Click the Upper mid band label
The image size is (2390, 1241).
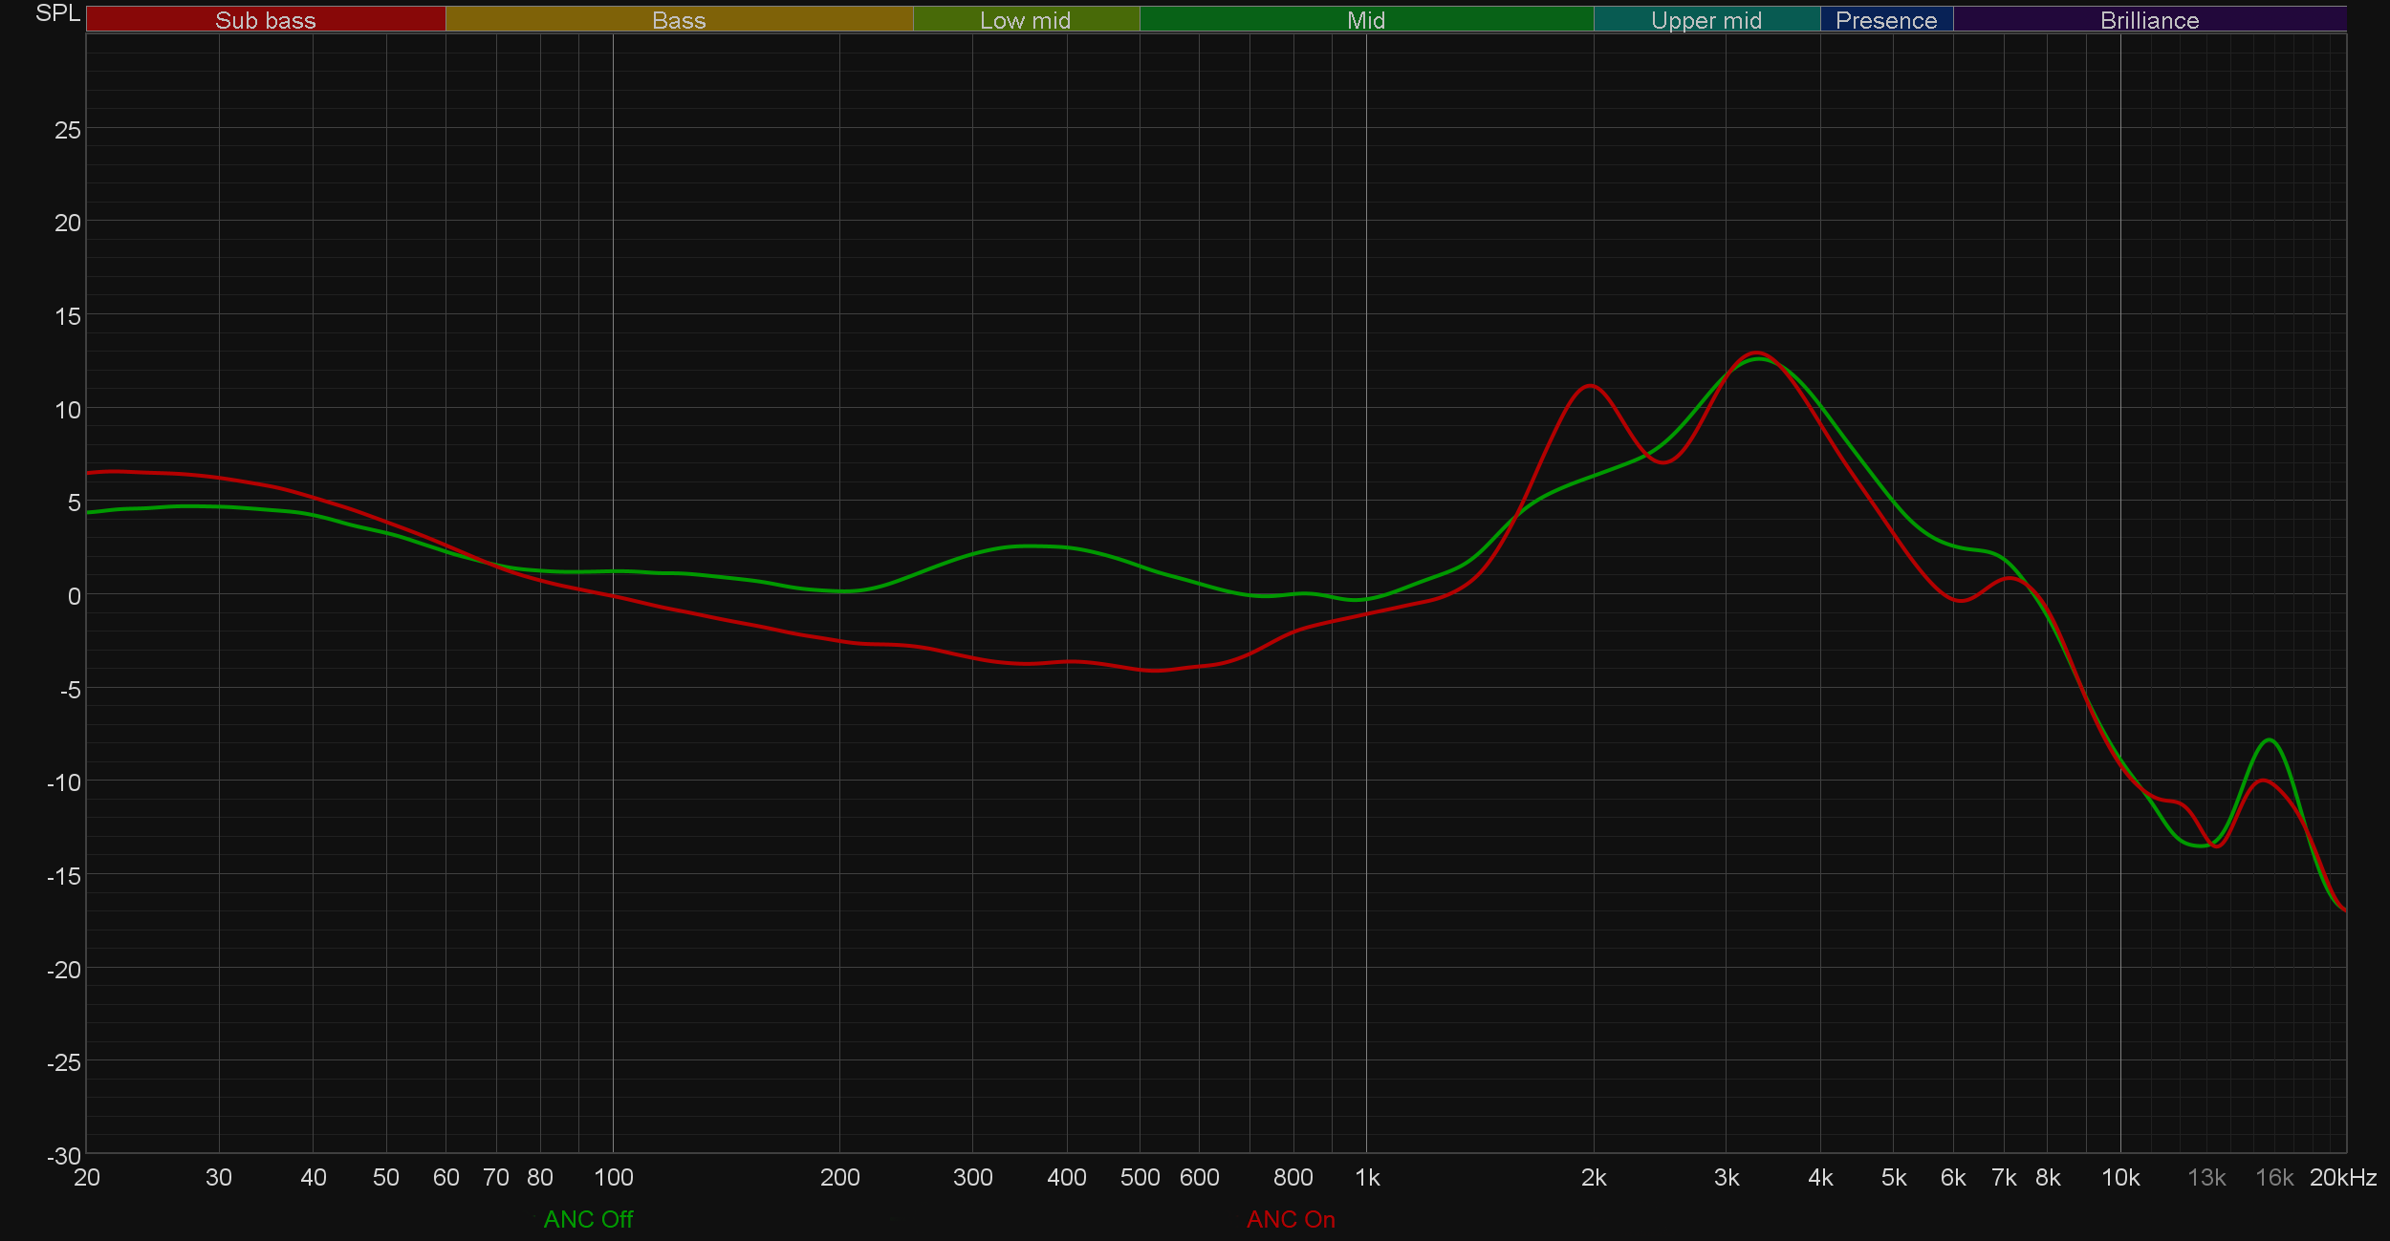[x=1706, y=20]
